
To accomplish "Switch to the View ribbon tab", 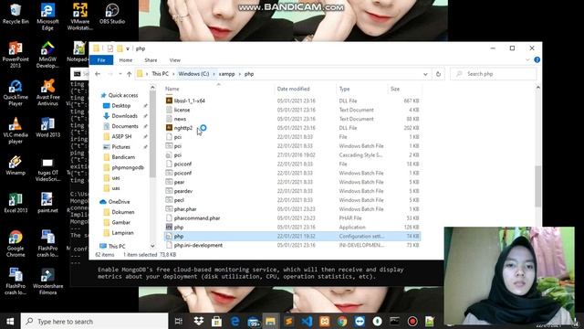I will click(x=174, y=60).
